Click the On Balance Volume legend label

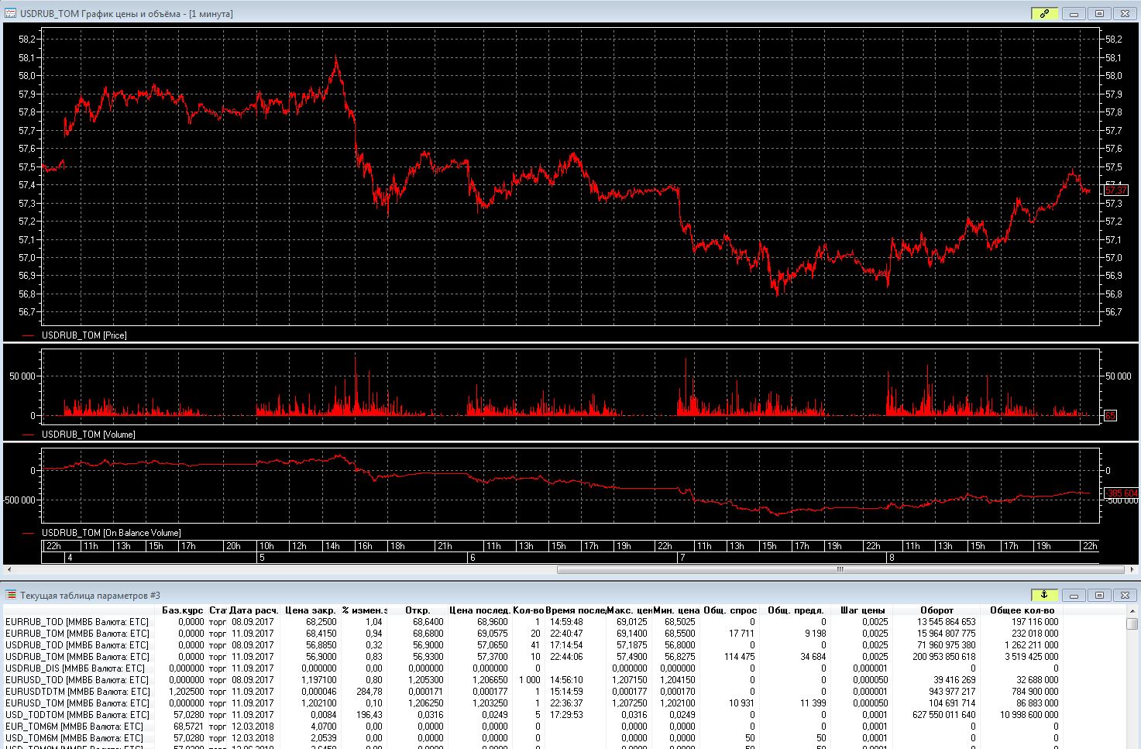click(x=111, y=533)
